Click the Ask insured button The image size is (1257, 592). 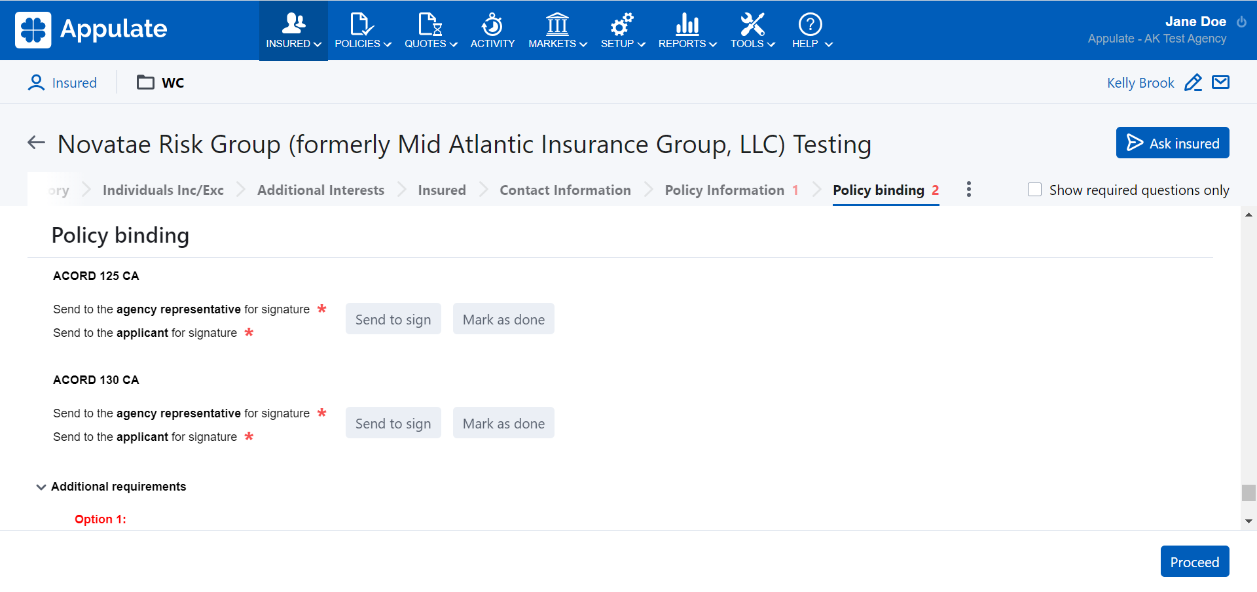point(1172,143)
